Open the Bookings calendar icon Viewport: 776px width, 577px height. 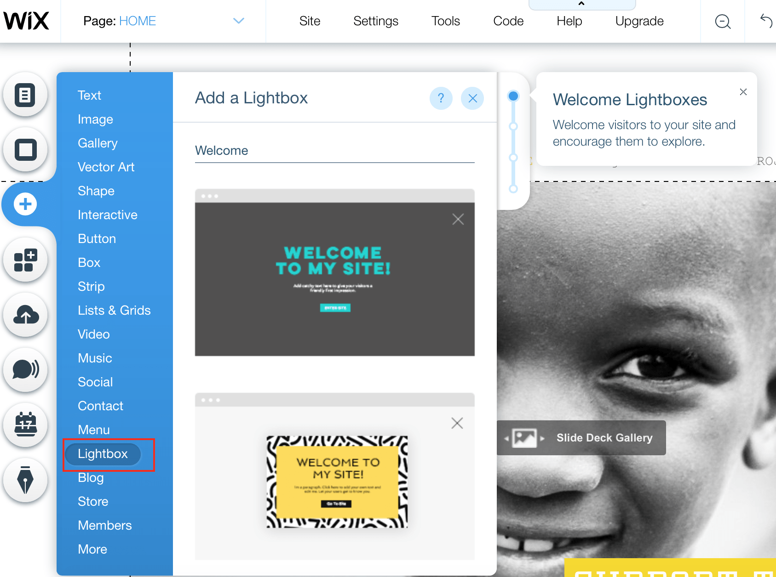point(25,424)
